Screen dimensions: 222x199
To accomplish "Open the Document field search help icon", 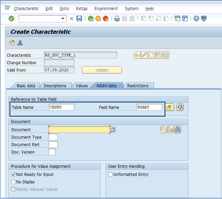I will pos(113,129).
